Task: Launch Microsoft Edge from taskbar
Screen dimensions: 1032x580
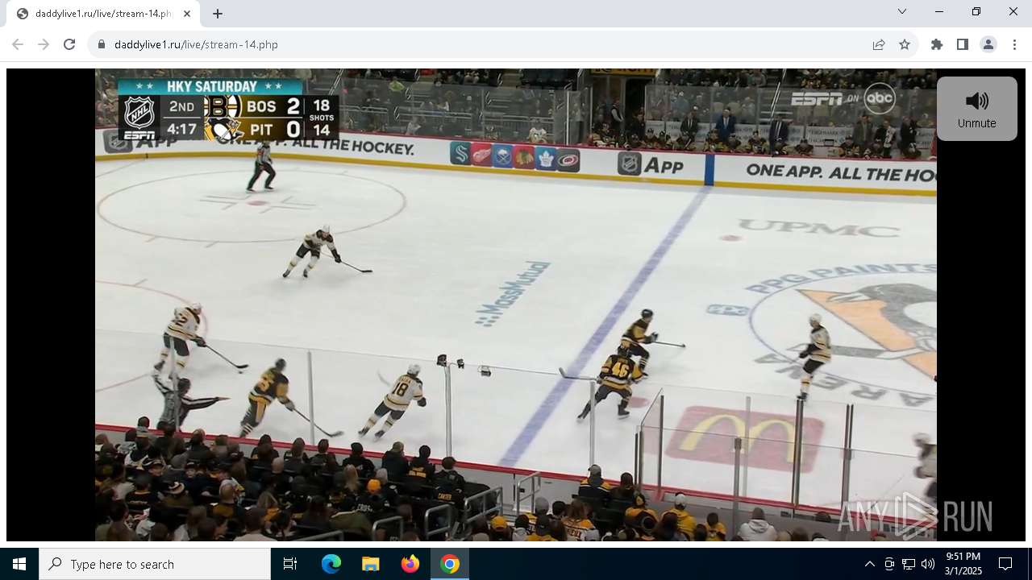Action: 331,564
